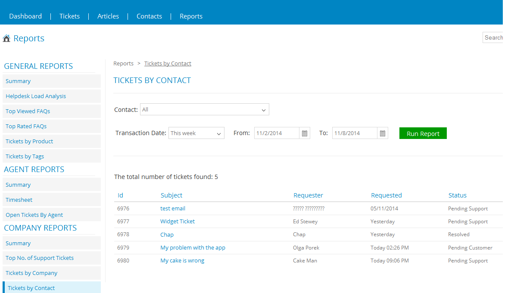Sort by the Requester column header
511x293 pixels.
pos(308,195)
